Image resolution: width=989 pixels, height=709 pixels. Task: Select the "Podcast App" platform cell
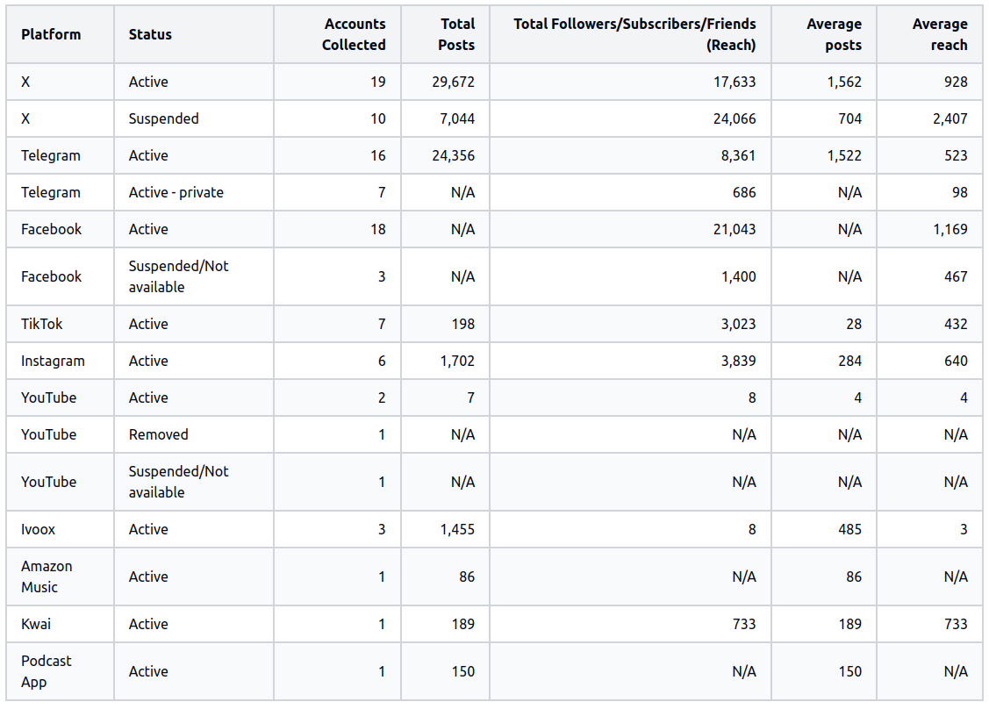(46, 671)
